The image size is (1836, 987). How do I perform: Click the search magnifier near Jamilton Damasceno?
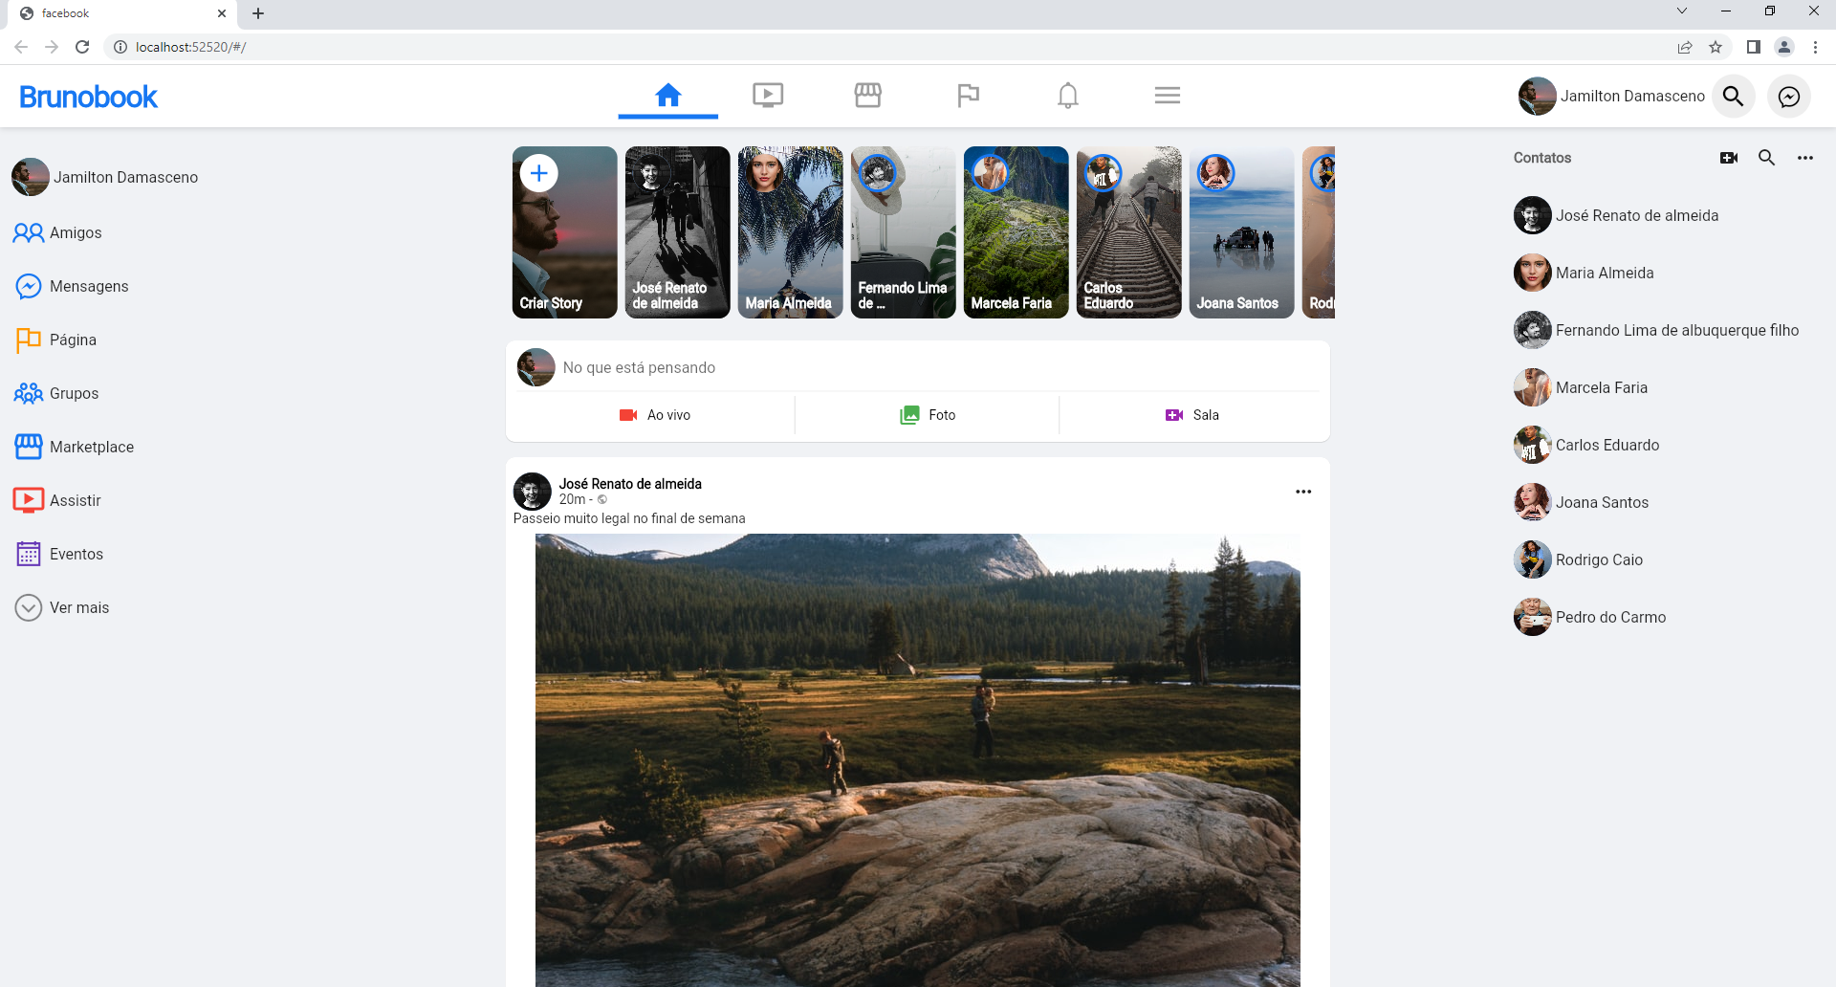tap(1734, 96)
